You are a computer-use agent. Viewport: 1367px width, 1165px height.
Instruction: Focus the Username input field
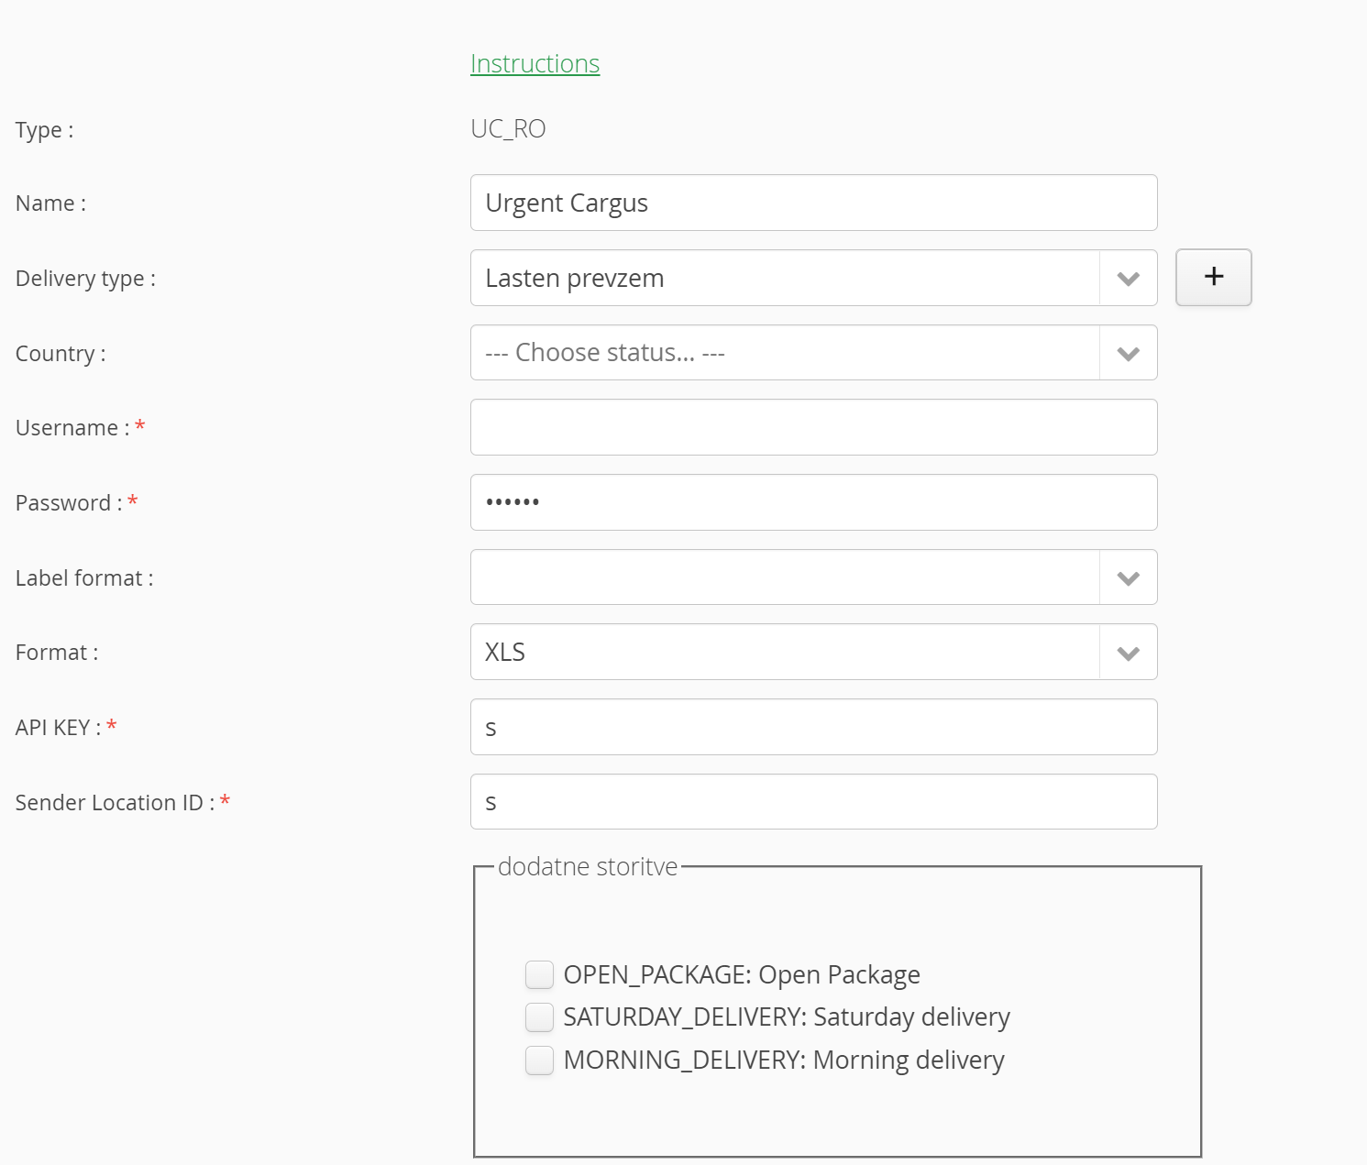pos(813,427)
